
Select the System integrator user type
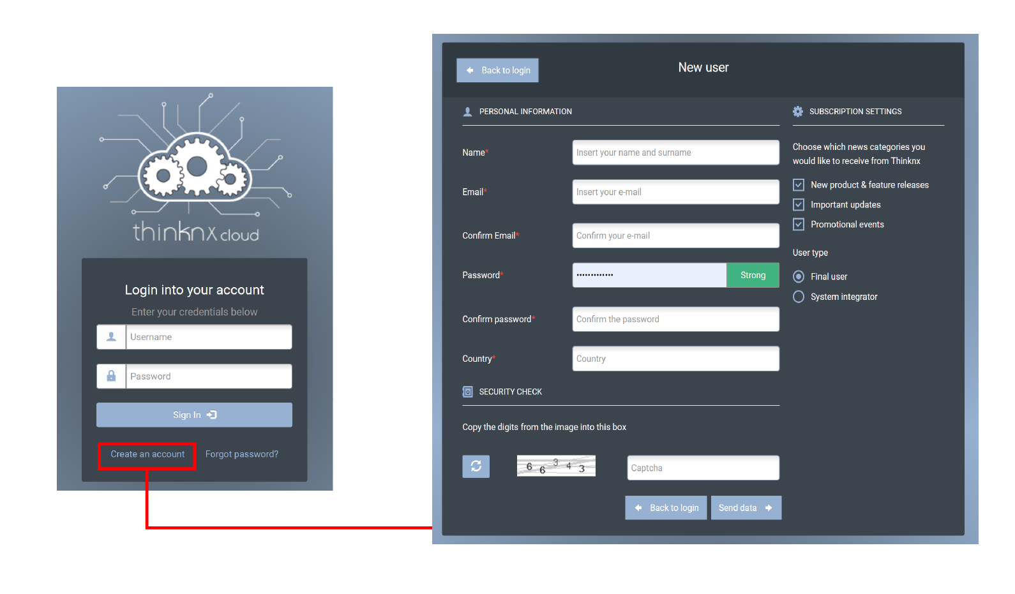pyautogui.click(x=799, y=297)
